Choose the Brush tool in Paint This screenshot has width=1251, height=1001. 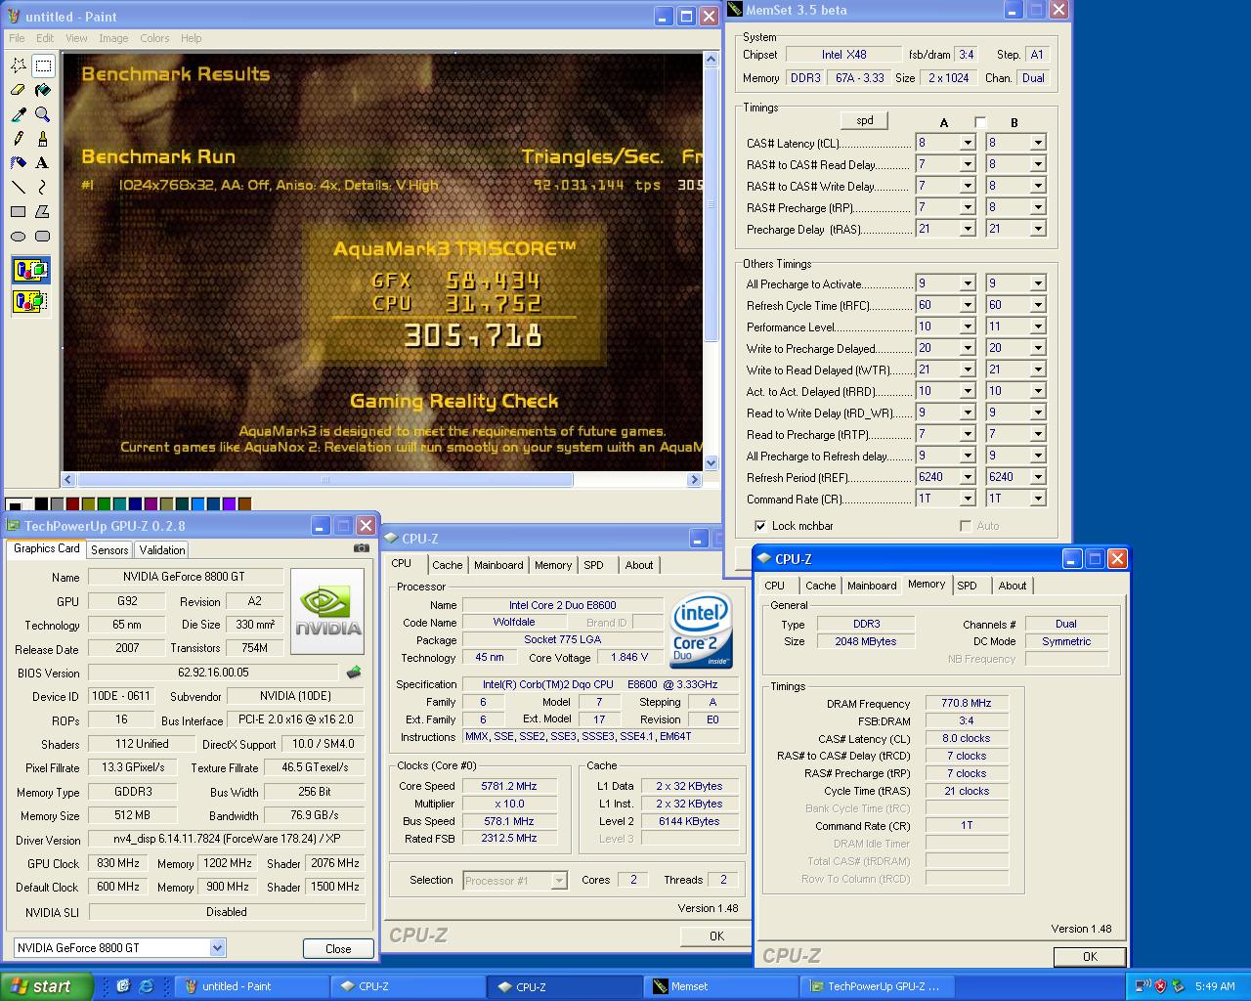(x=43, y=139)
